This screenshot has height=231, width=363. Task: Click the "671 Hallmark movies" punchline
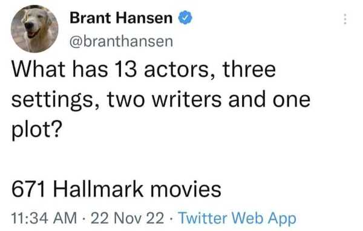(116, 189)
